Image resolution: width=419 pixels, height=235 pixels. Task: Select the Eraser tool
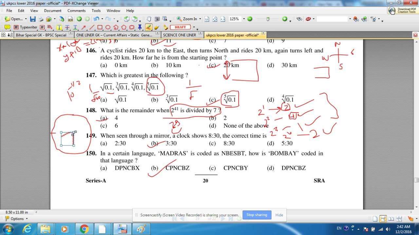click(x=156, y=27)
